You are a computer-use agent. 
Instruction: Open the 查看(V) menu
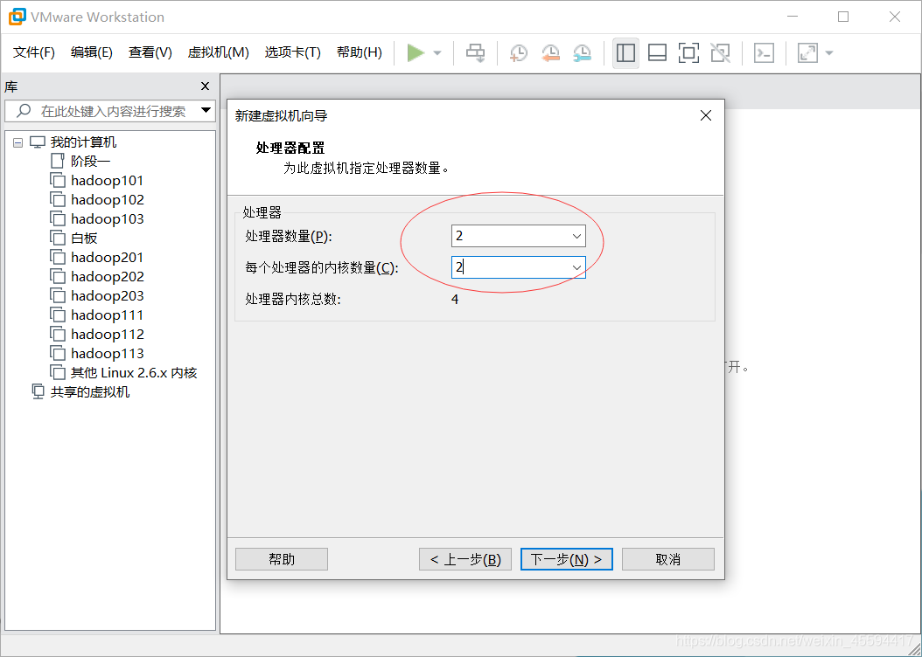click(150, 52)
